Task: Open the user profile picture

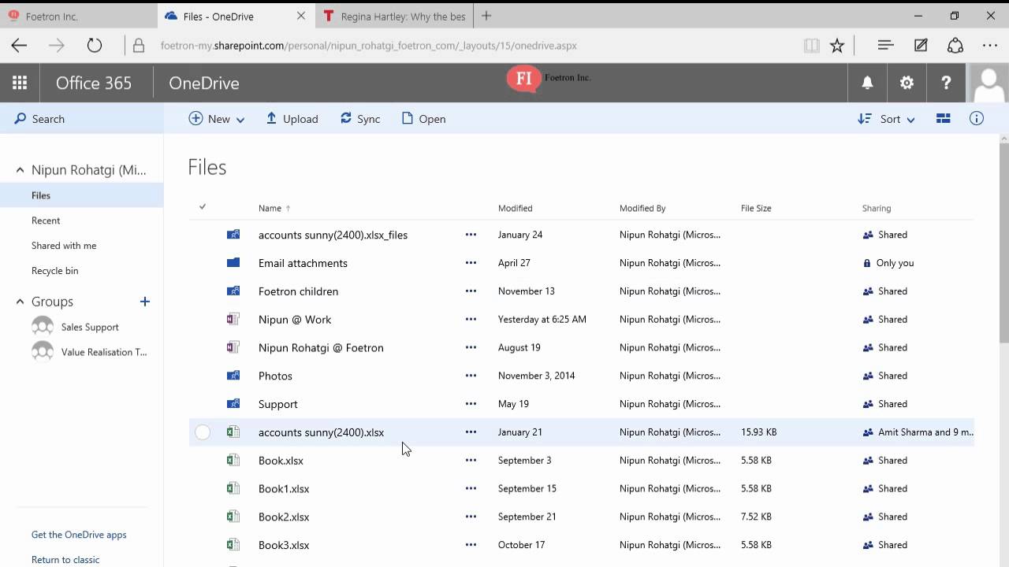Action: click(989, 83)
